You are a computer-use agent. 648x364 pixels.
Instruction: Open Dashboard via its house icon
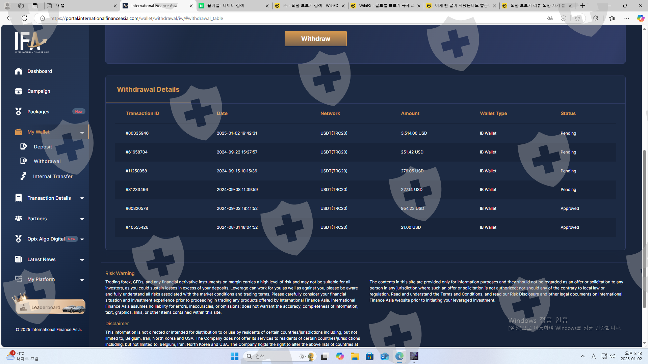[x=19, y=71]
